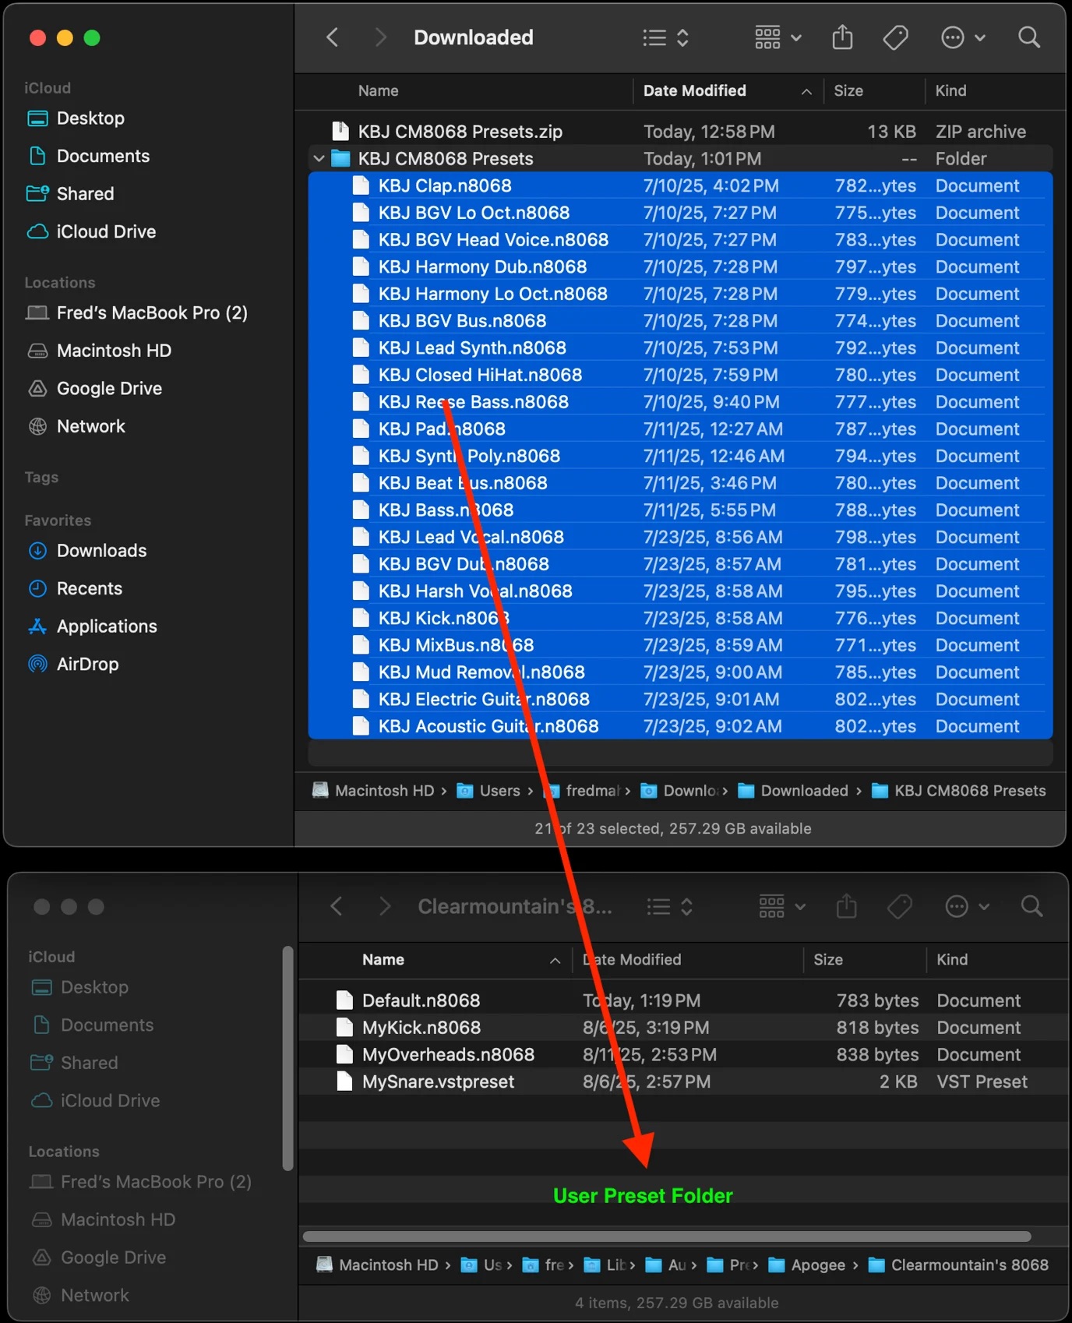Open Shared in upper window sidebar
1072x1323 pixels.
click(x=70, y=194)
